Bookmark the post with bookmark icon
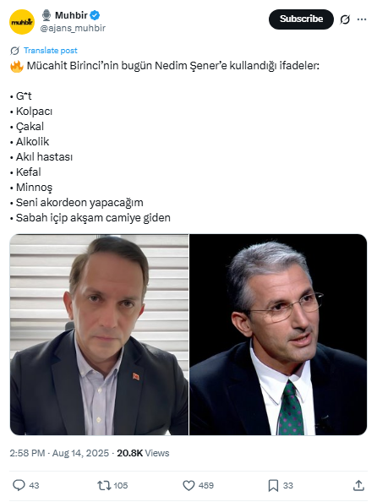Screen dimensions: 377x502 (273, 486)
